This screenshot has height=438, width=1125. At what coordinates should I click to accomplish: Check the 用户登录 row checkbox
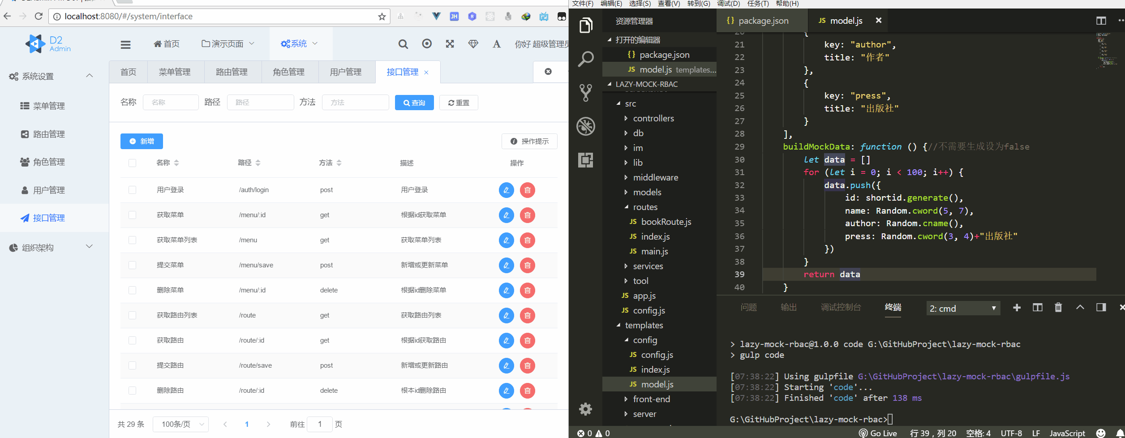click(x=132, y=190)
